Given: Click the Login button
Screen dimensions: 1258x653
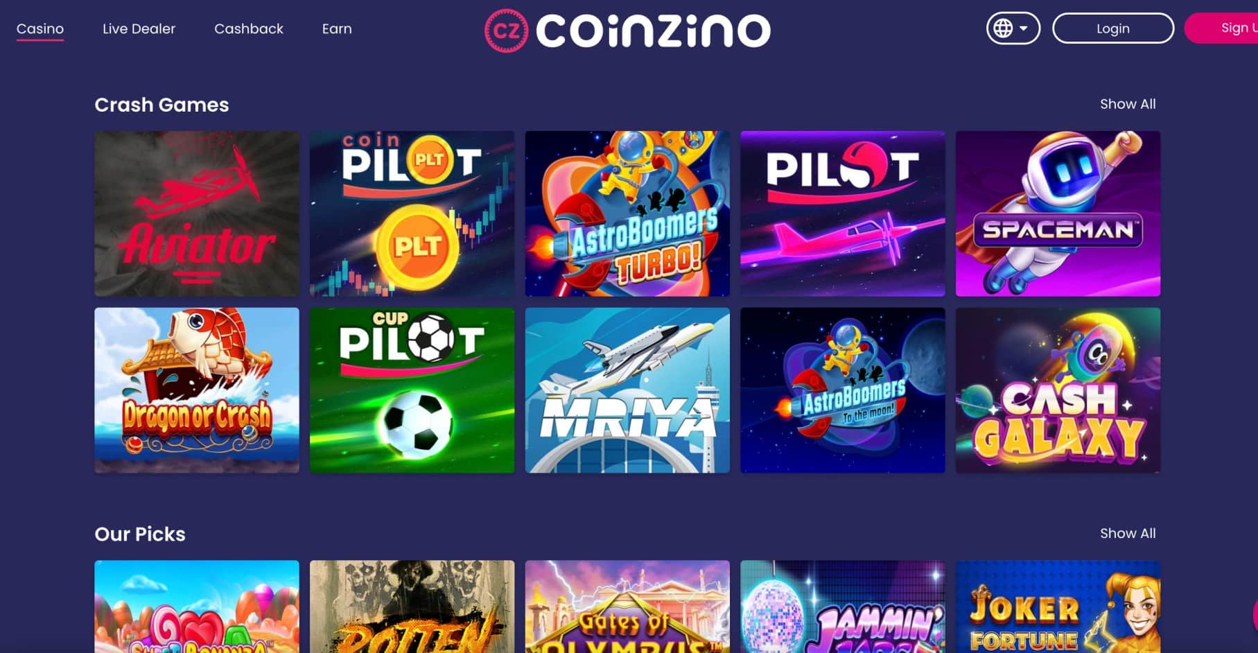Looking at the screenshot, I should (1113, 28).
